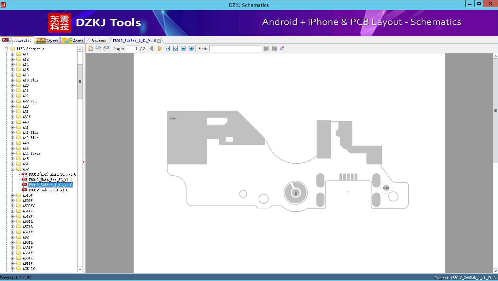Click the ACE 2N folder icon
498x281 pixels.
pos(19,268)
